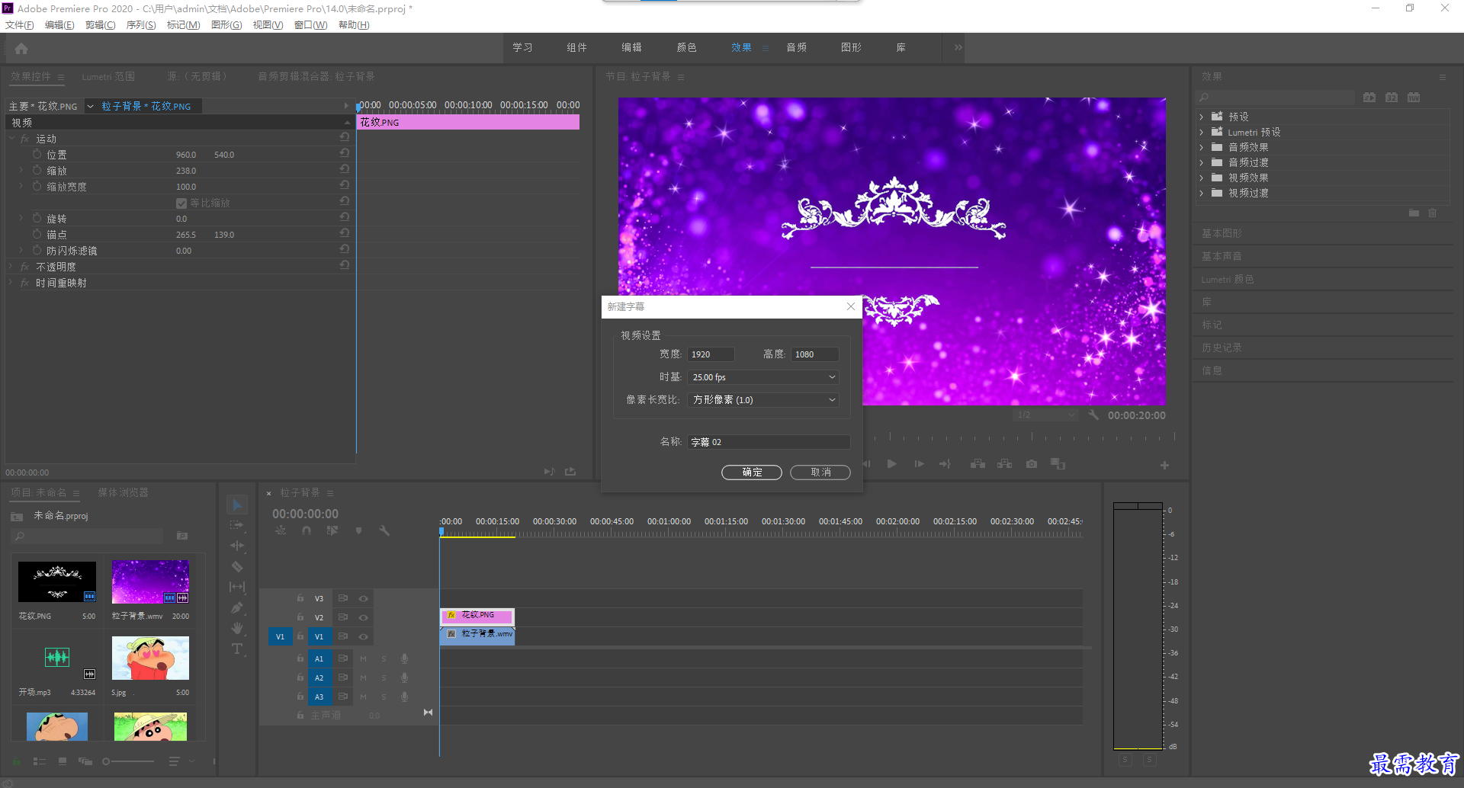The width and height of the screenshot is (1464, 788).
Task: Toggle linked selection in timeline
Action: click(x=332, y=530)
